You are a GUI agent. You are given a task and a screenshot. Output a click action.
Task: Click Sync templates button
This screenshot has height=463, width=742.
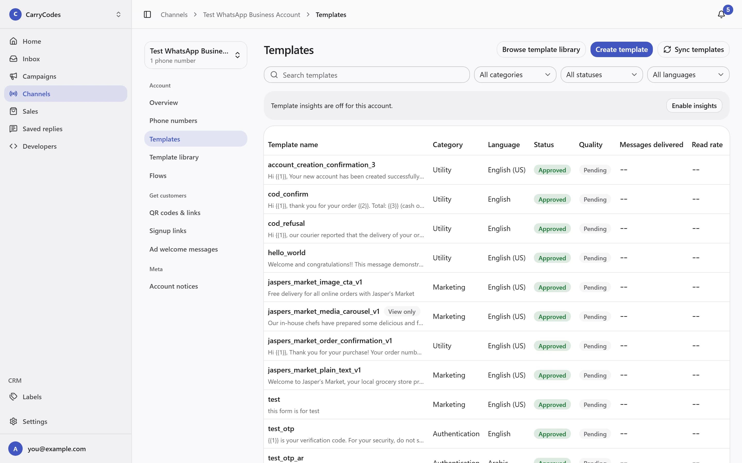(693, 49)
